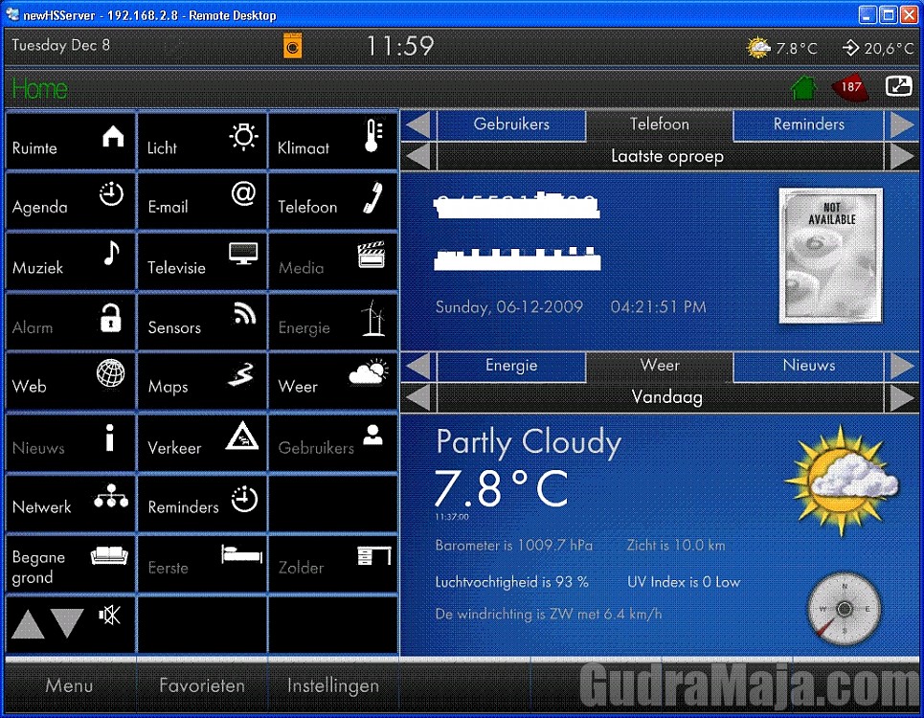Open the Sensors signal tile

(x=202, y=321)
